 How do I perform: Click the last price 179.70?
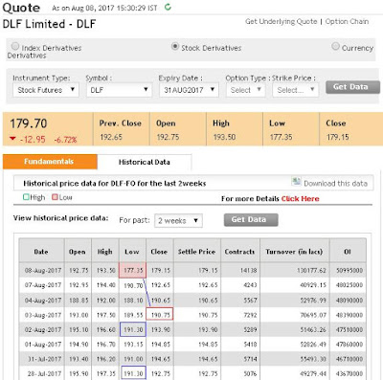click(x=29, y=123)
